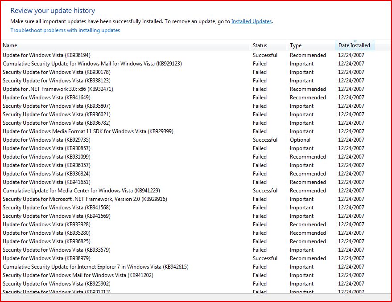Click the Failed status of KB936825
Image resolution: width=392 pixels, height=302 pixels.
(260, 241)
